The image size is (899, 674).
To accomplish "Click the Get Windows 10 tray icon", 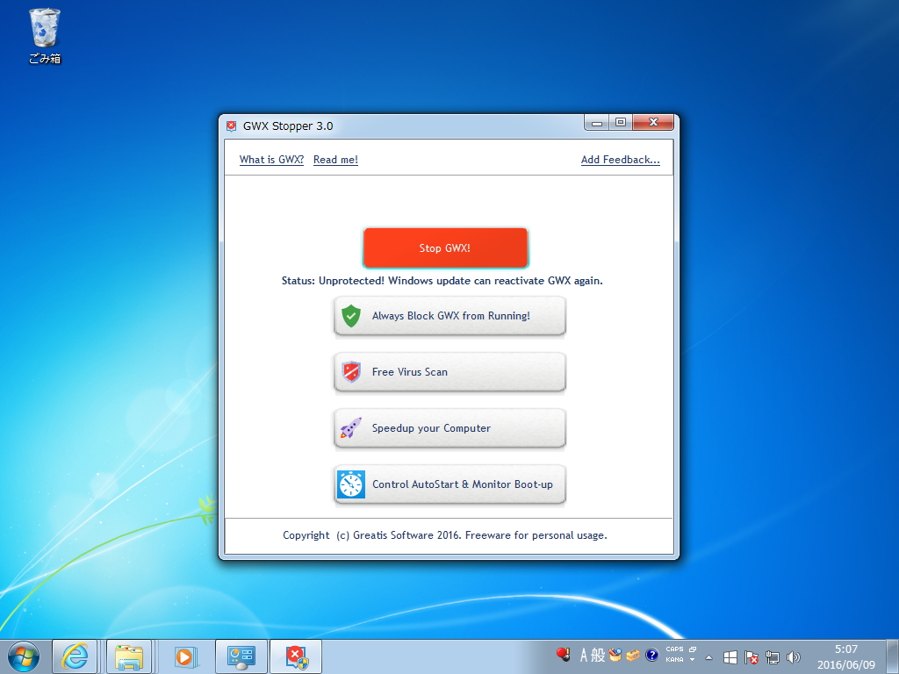I will (730, 657).
